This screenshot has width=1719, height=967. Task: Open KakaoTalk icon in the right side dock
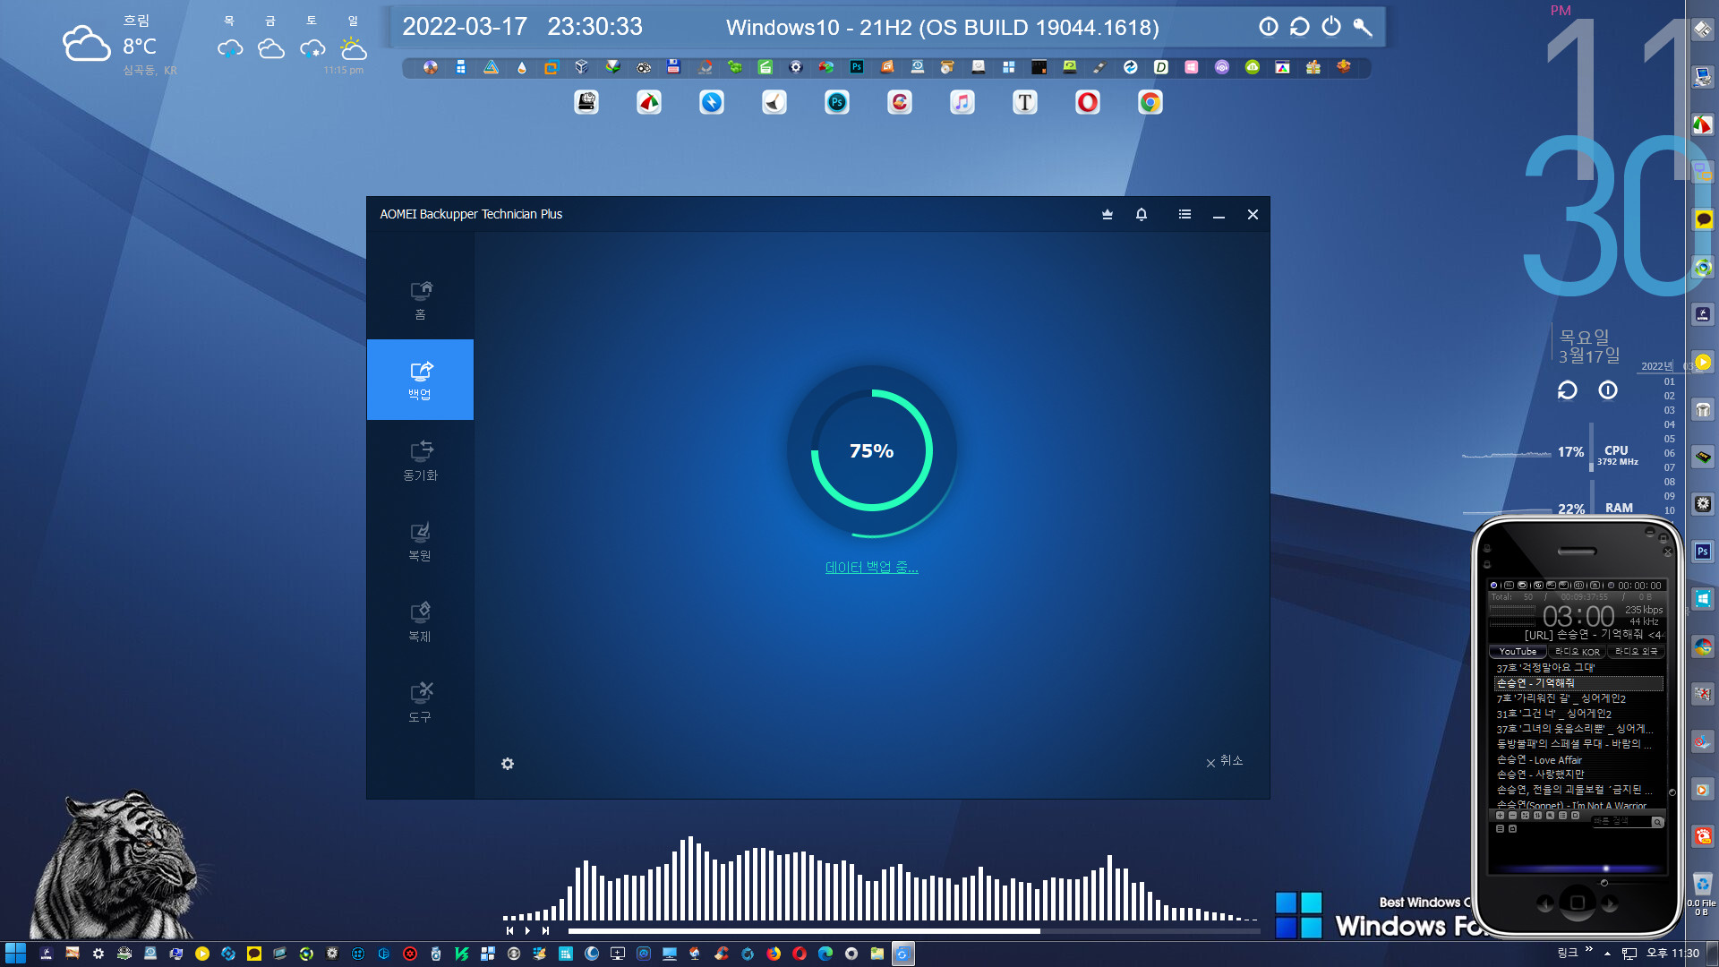[x=1703, y=219]
